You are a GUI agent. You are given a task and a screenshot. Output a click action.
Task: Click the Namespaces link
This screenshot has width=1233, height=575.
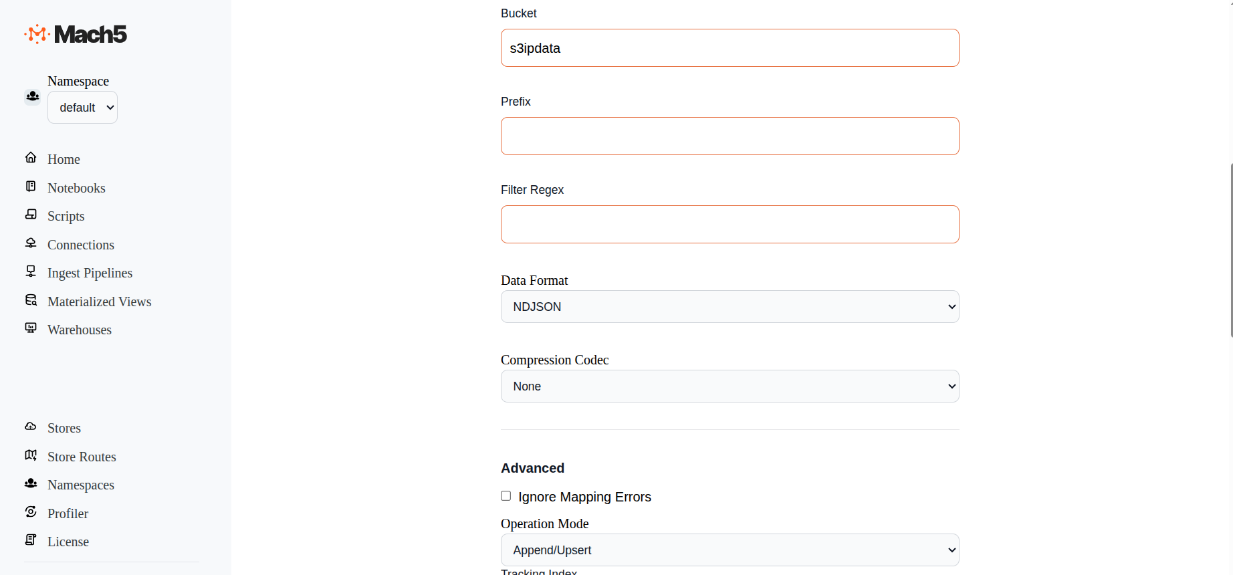point(81,485)
